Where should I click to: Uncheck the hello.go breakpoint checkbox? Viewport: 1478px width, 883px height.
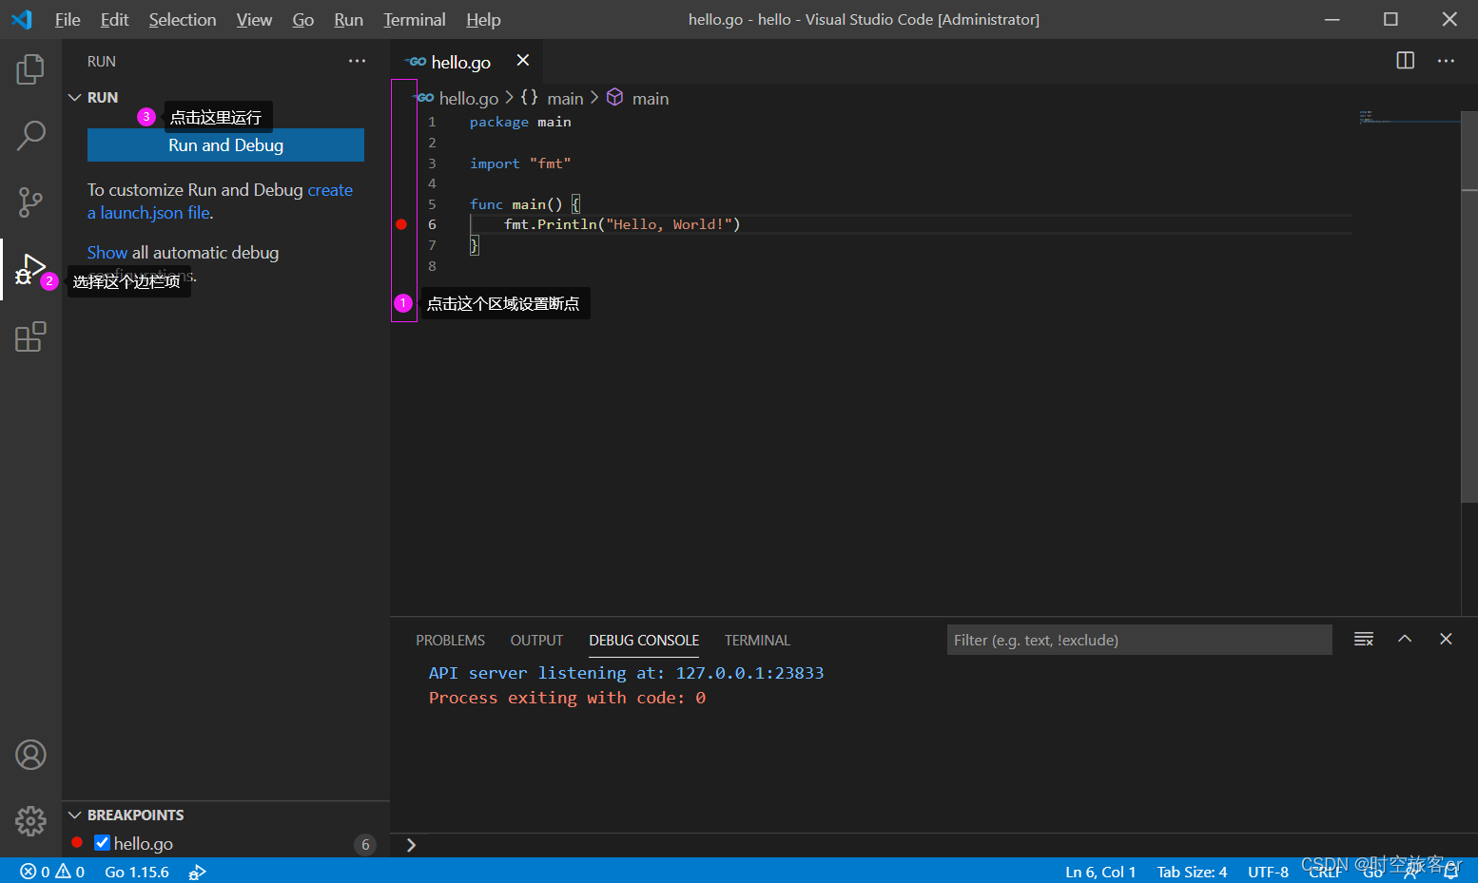[103, 843]
